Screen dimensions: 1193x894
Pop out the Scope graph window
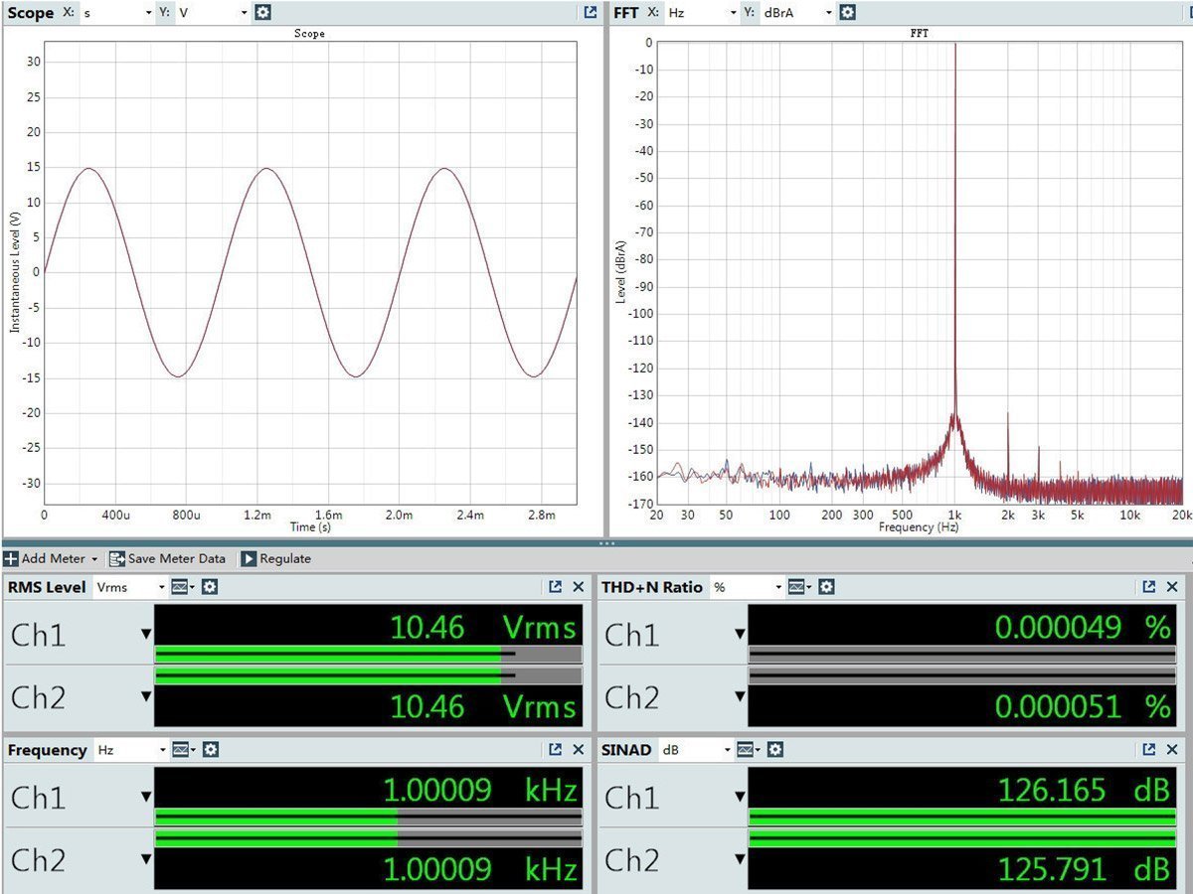tap(591, 13)
